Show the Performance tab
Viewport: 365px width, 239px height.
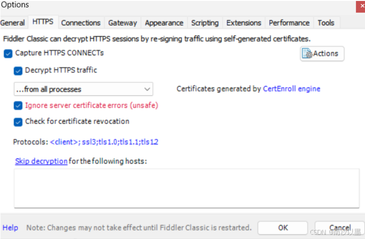pos(289,23)
